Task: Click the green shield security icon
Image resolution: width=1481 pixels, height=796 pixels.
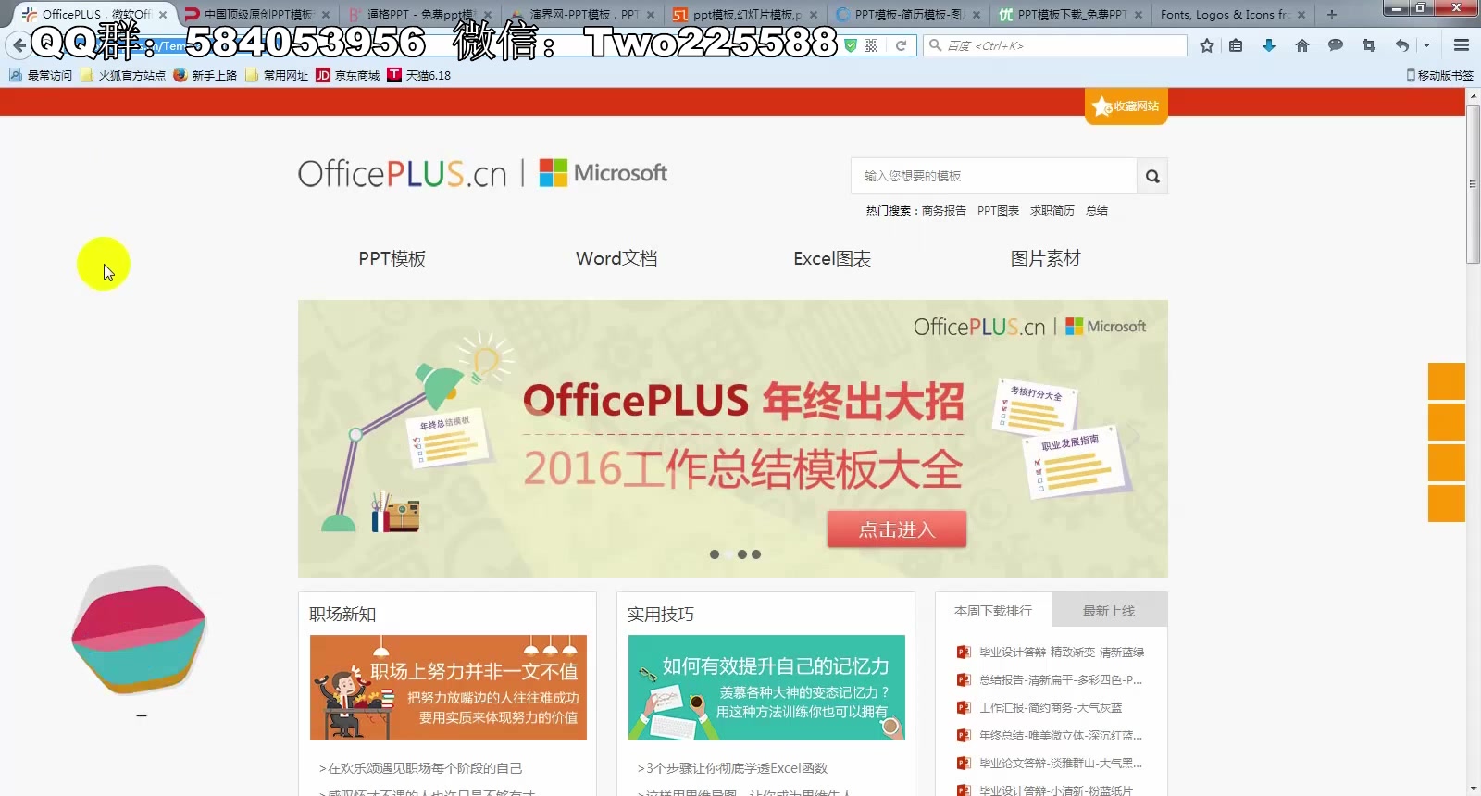Action: (850, 45)
